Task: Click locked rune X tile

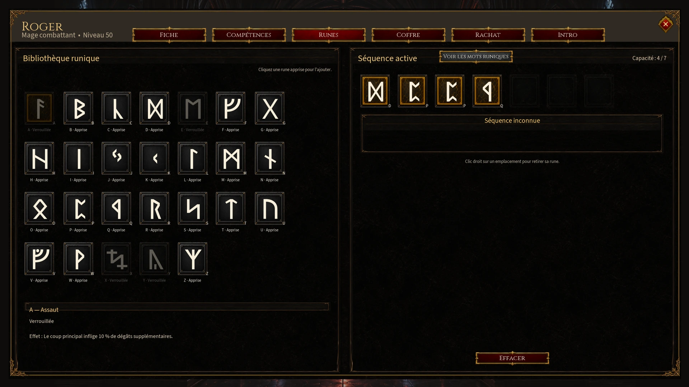Action: (x=116, y=259)
